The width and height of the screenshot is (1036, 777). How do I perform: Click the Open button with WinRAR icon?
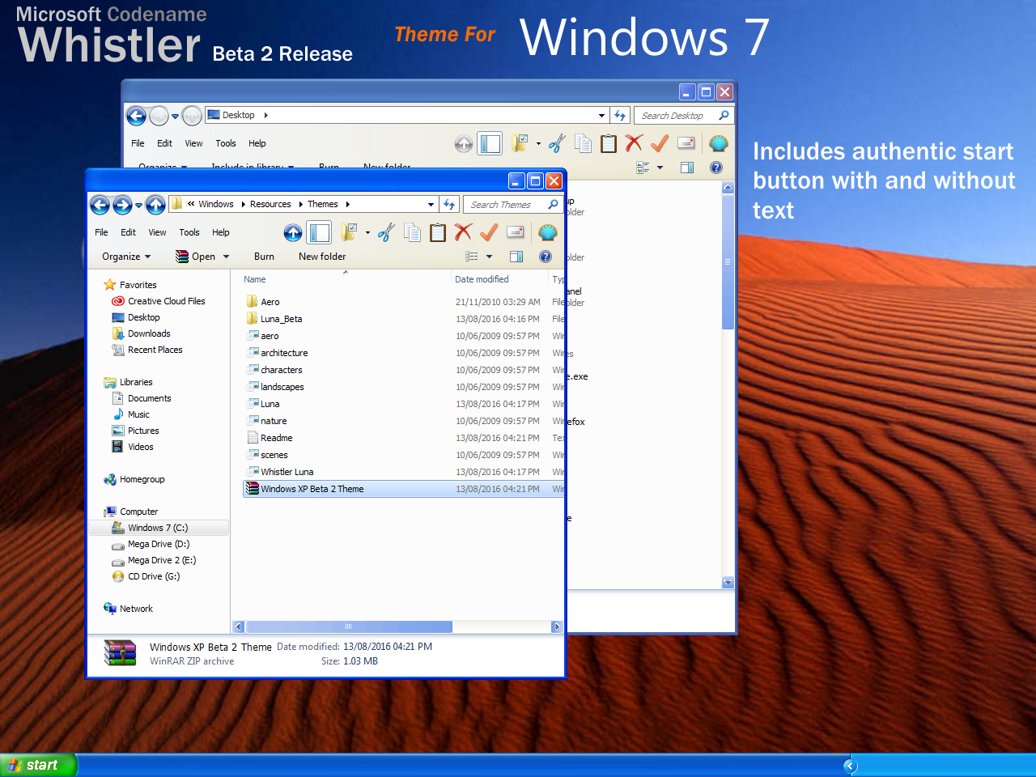pyautogui.click(x=196, y=257)
